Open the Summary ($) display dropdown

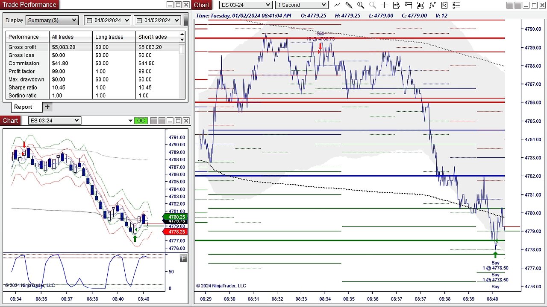pyautogui.click(x=52, y=20)
